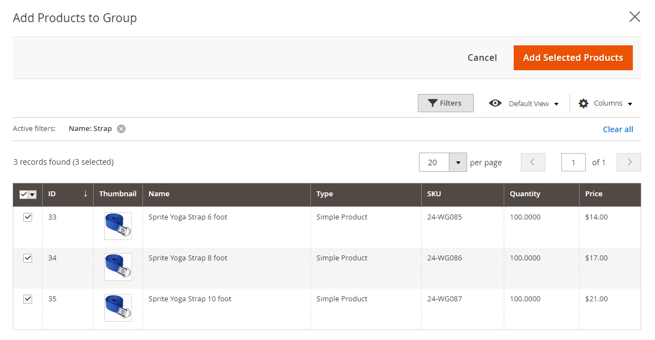Click the close X on the modal
This screenshot has width=655, height=340.
(634, 17)
